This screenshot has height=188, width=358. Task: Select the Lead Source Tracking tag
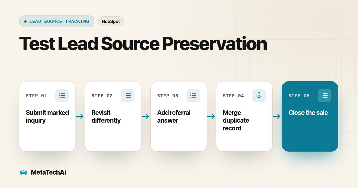tap(57, 21)
